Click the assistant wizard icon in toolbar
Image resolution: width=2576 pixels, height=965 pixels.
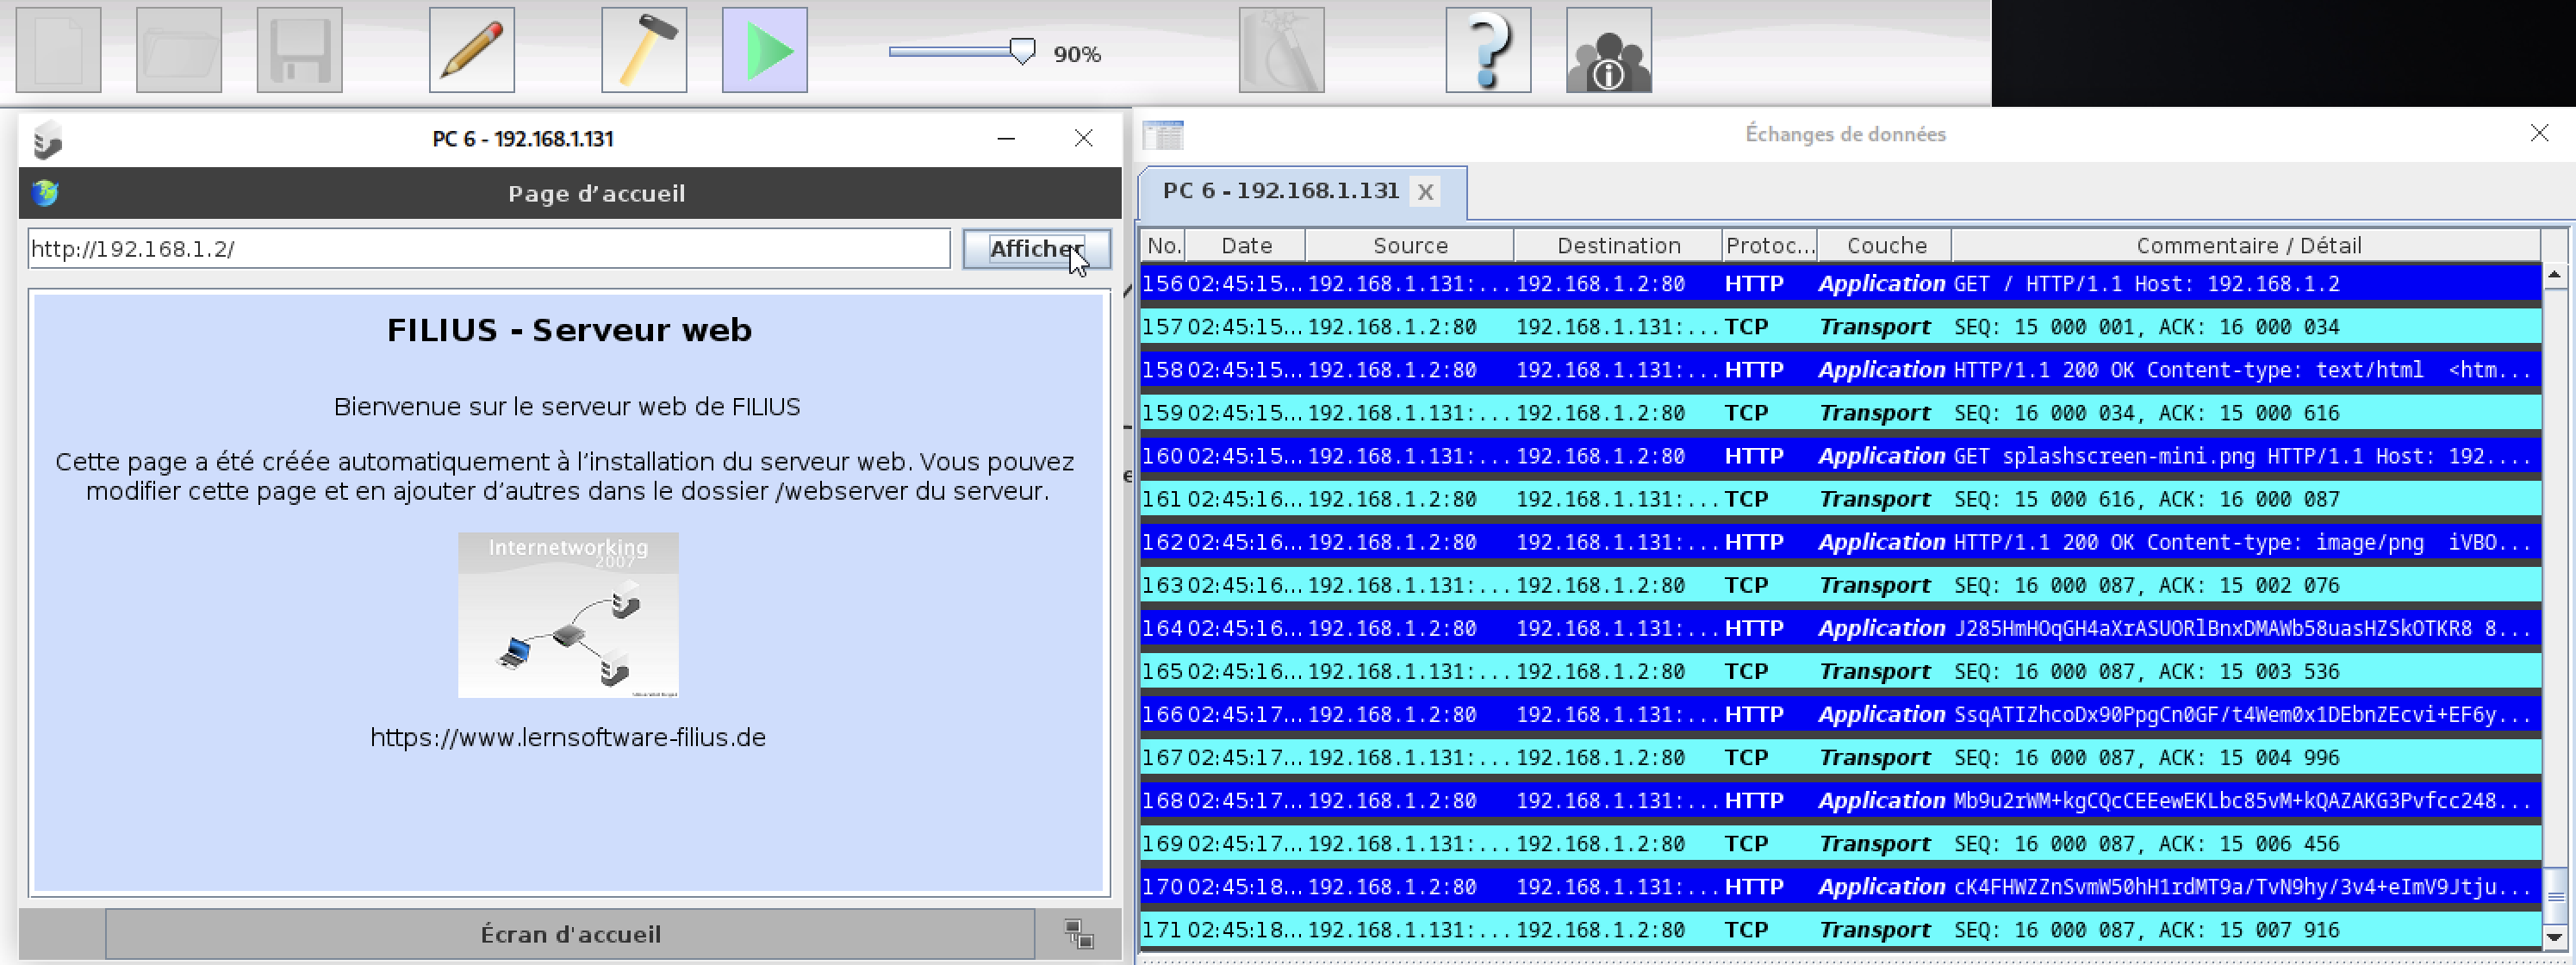point(1280,50)
